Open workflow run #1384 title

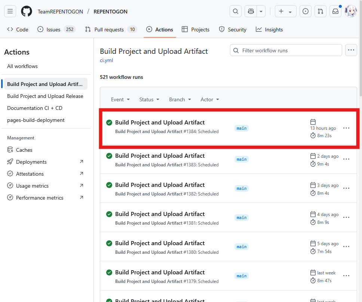160,122
